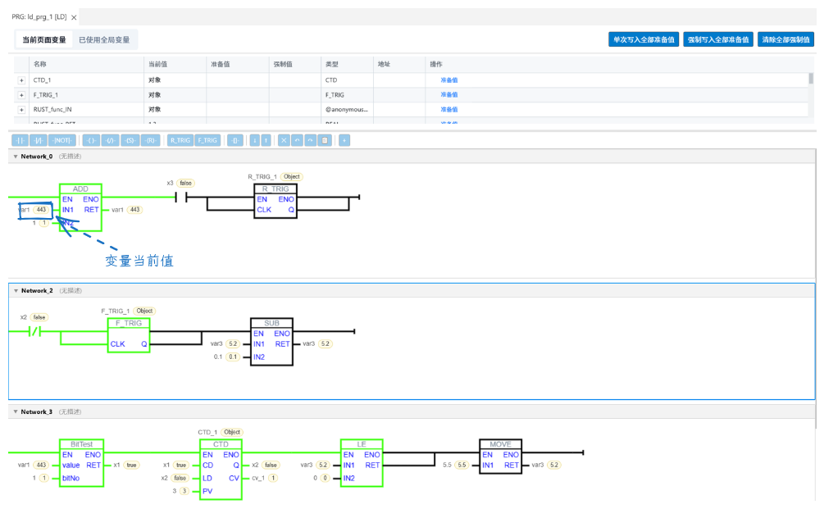This screenshot has height=509, width=824.
Task: Click the up arrow toolbar icon
Action: [x=266, y=140]
